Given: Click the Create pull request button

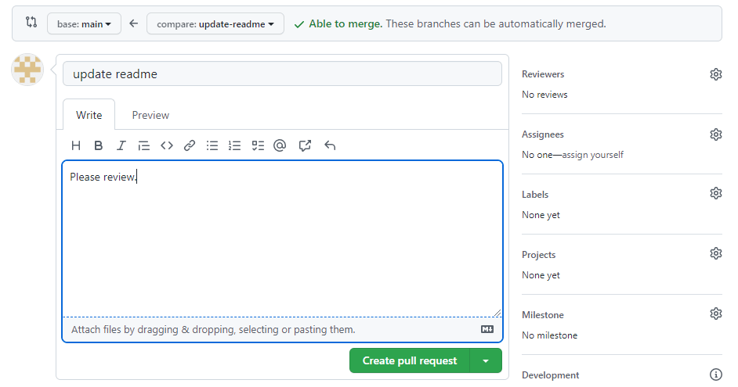Looking at the screenshot, I should (x=410, y=360).
